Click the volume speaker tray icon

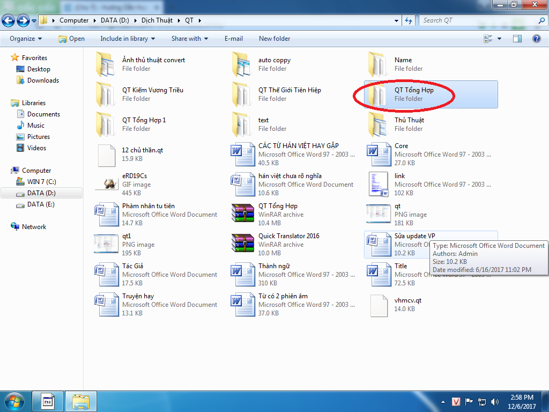494,401
